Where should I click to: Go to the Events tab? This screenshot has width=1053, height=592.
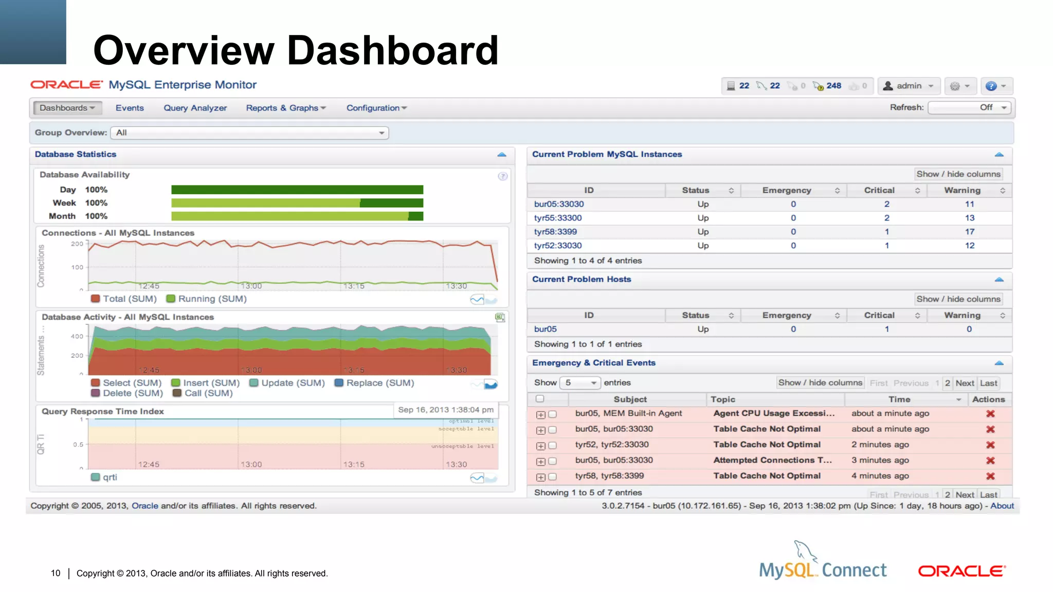click(x=130, y=108)
